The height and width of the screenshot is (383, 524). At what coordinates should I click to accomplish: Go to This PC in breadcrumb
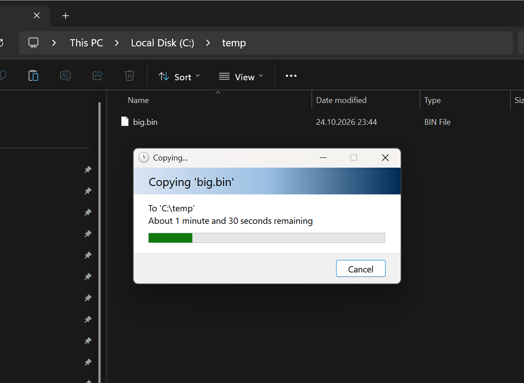pos(86,43)
